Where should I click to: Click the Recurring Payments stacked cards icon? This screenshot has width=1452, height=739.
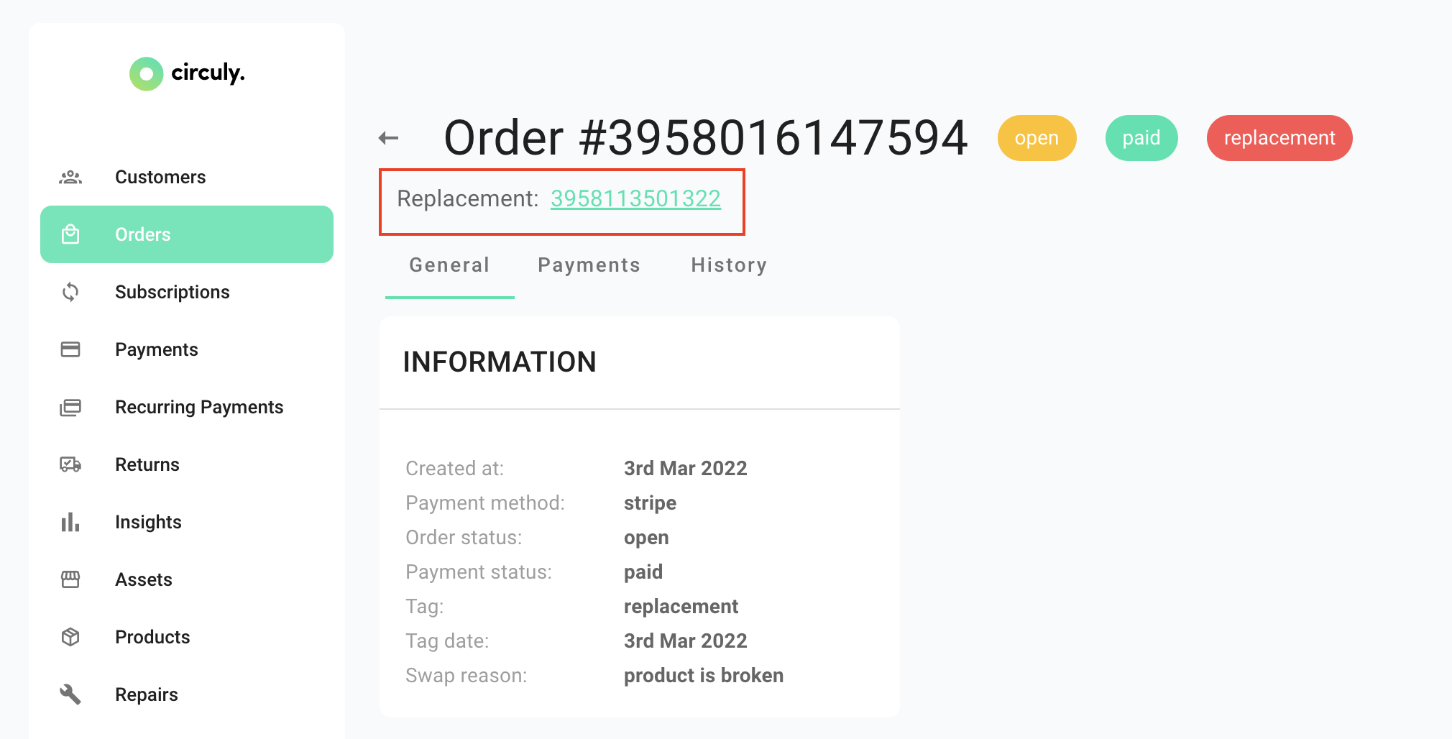[70, 407]
